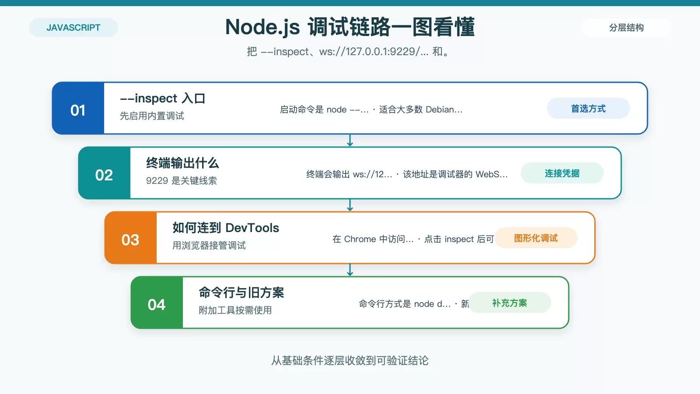The height and width of the screenshot is (394, 700).
Task: Click the text 命令行方式是 node d...
Action: 405,304
